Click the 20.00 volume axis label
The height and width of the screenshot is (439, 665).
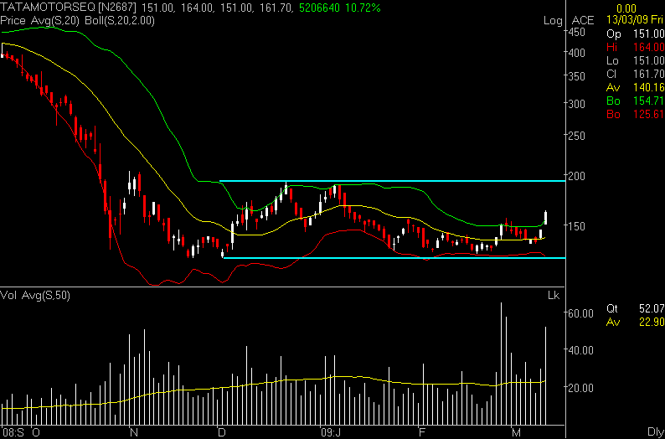pyautogui.click(x=581, y=387)
